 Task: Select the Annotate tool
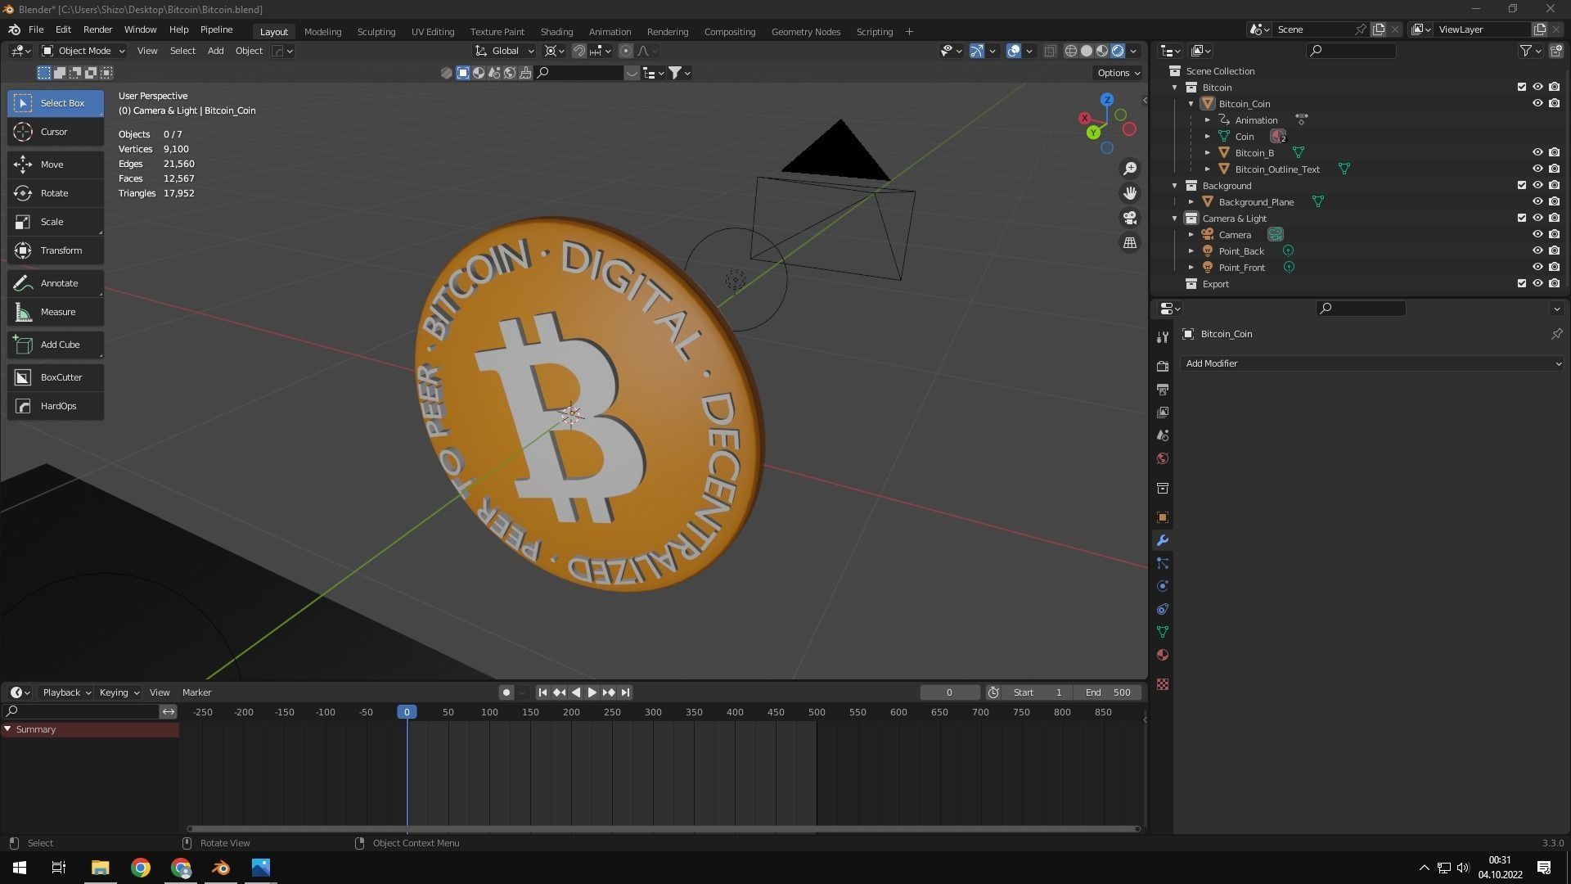coord(55,283)
